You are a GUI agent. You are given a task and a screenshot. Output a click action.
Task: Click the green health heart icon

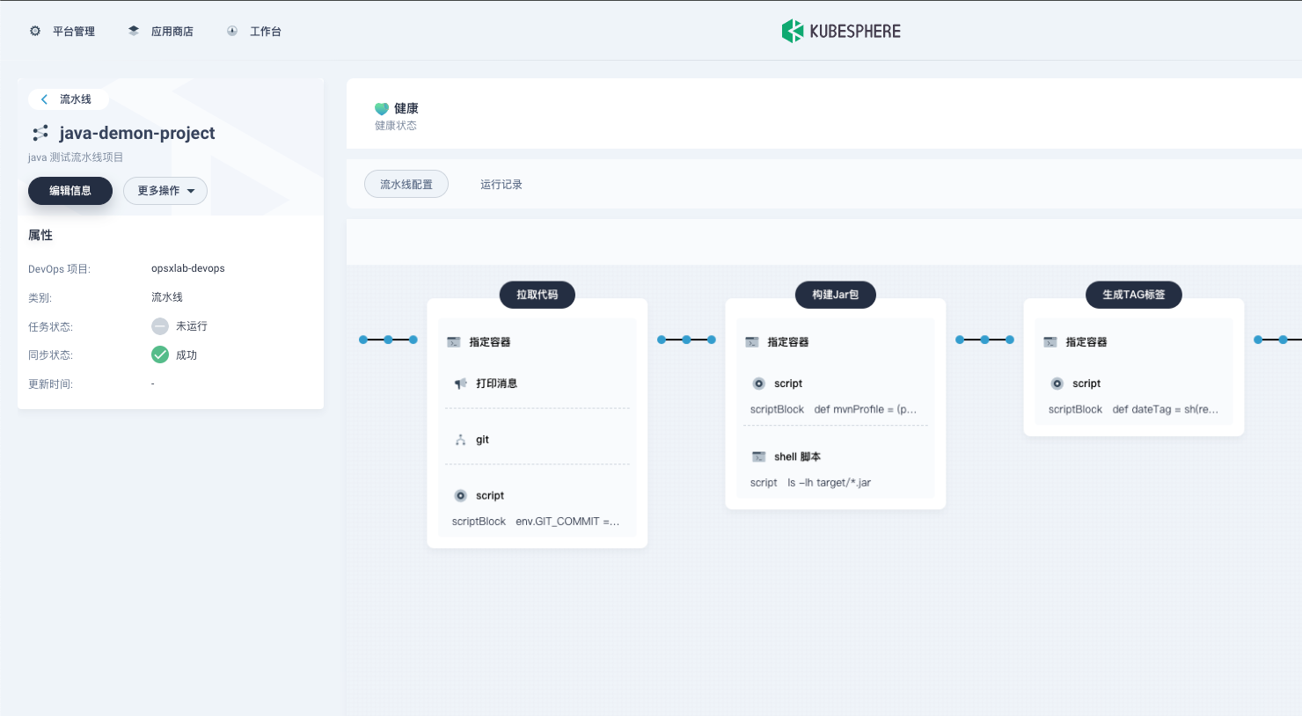coord(382,109)
